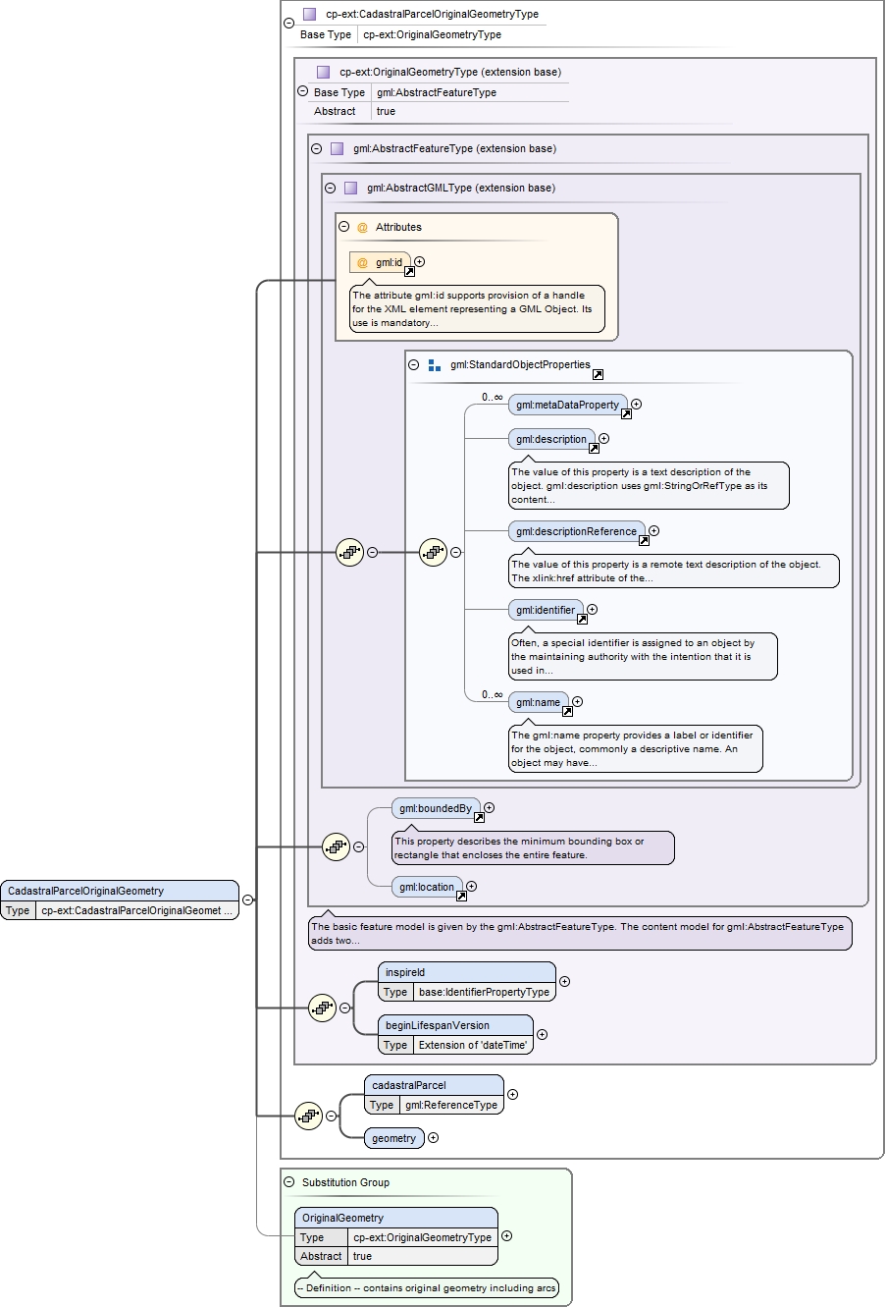Collapse cp-ext:OriginalGeometryType extension base
The image size is (886, 1308).
pos(302,91)
